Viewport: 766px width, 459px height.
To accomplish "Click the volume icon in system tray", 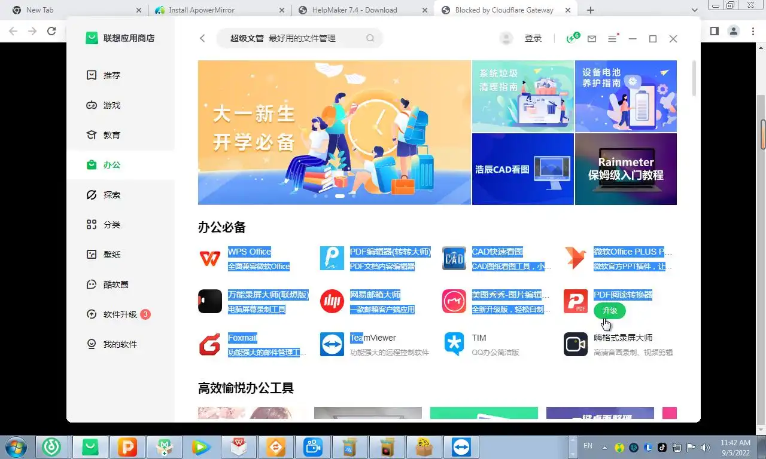I will [x=706, y=447].
